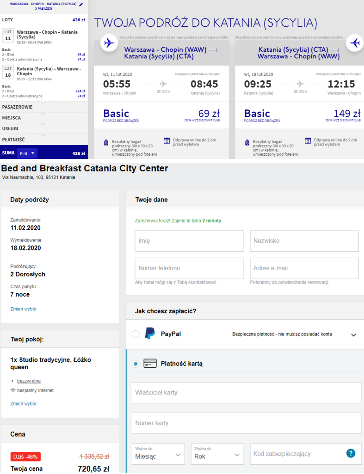Click the Imię input field

click(190, 241)
